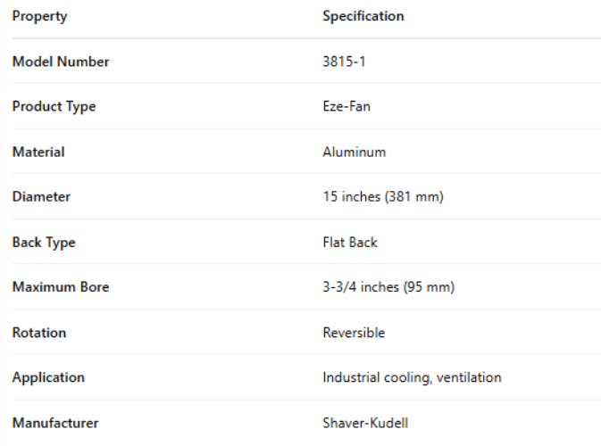
Task: Select the Material row label
Action: click(38, 153)
